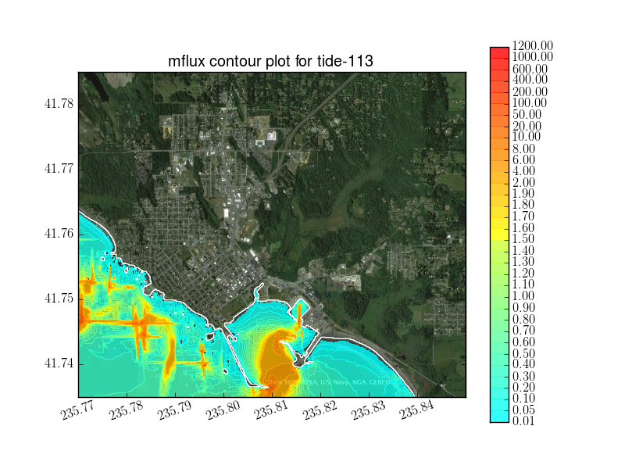Click the colorbar label 0.30
Viewport: 625px width, 469px height.
click(x=523, y=377)
